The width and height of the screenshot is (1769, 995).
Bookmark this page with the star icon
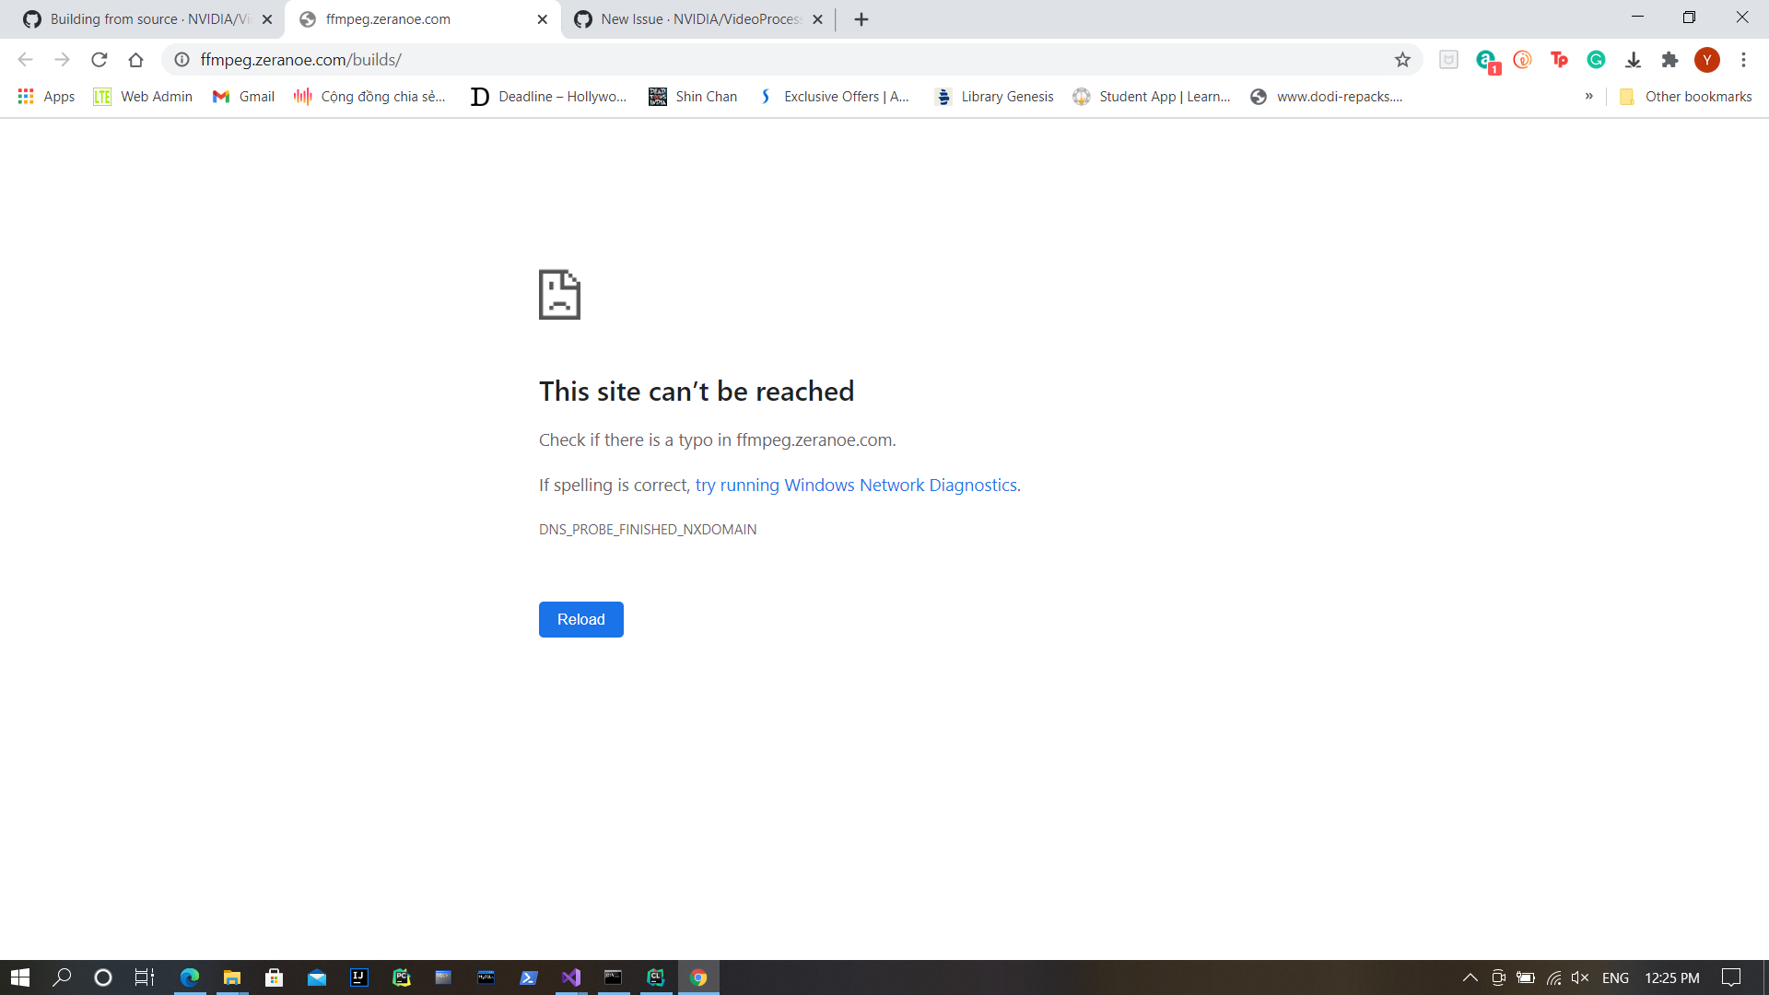pyautogui.click(x=1402, y=60)
